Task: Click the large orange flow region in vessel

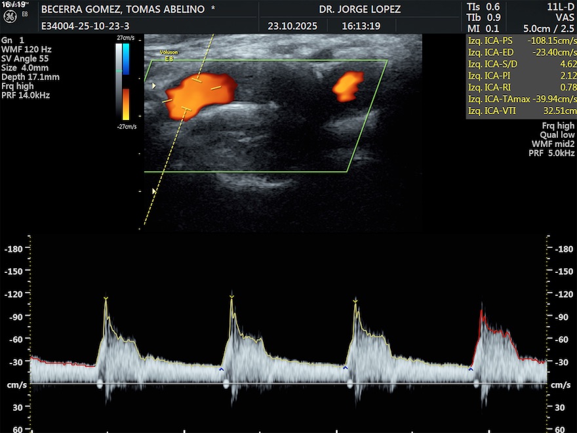Action: [x=197, y=95]
